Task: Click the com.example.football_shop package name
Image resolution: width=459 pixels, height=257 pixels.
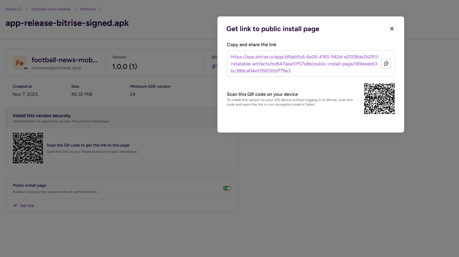Action: (56, 68)
